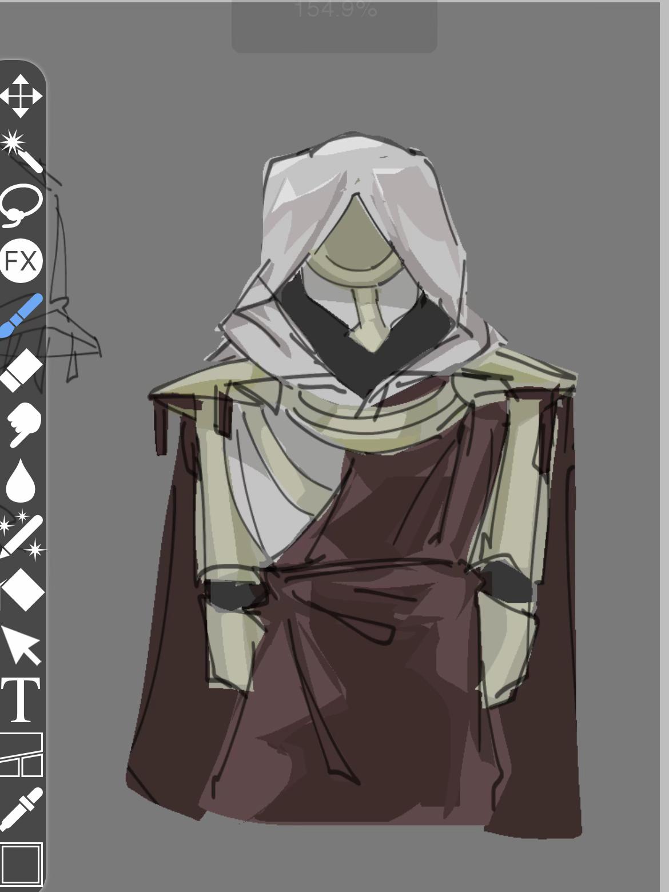Select the Frame Divider tool
This screenshot has width=669, height=892.
[x=21, y=755]
